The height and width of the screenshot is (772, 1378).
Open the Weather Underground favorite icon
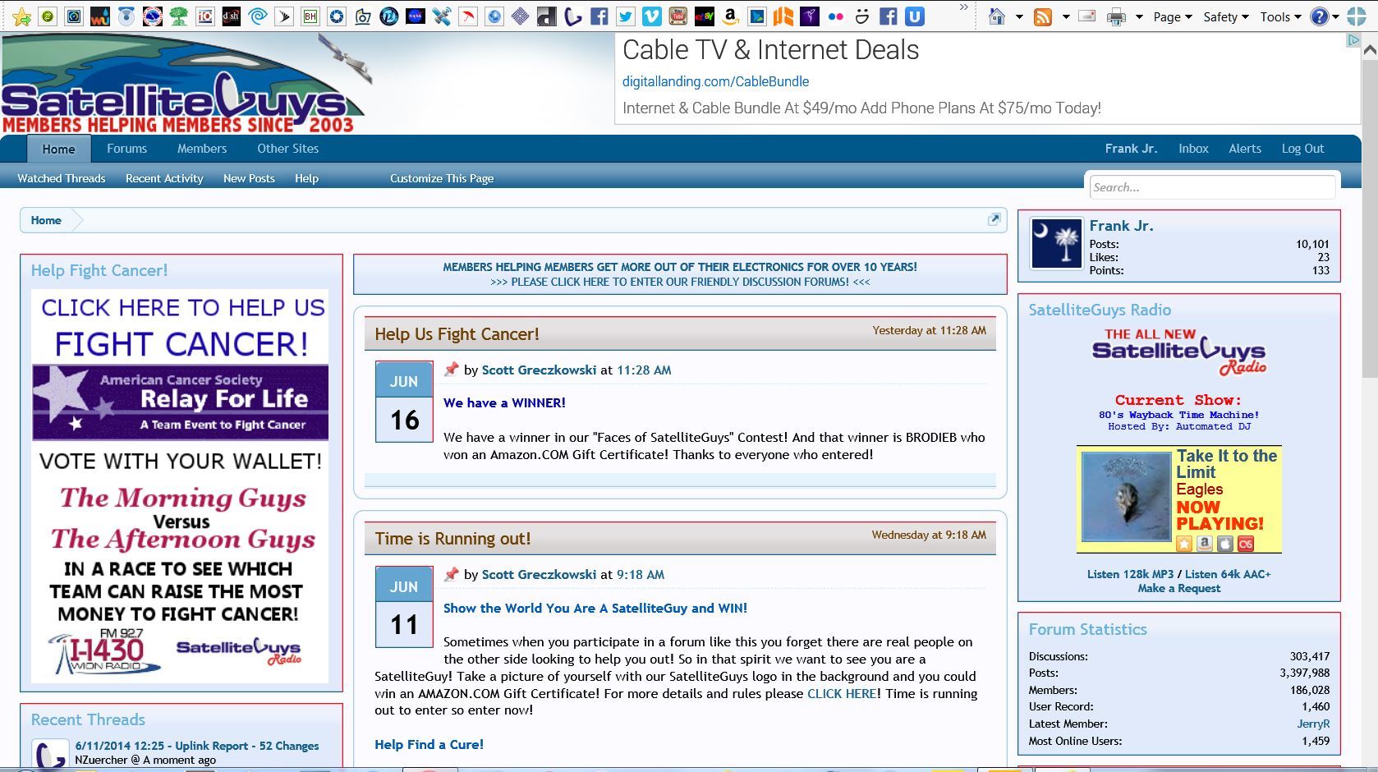[x=100, y=16]
